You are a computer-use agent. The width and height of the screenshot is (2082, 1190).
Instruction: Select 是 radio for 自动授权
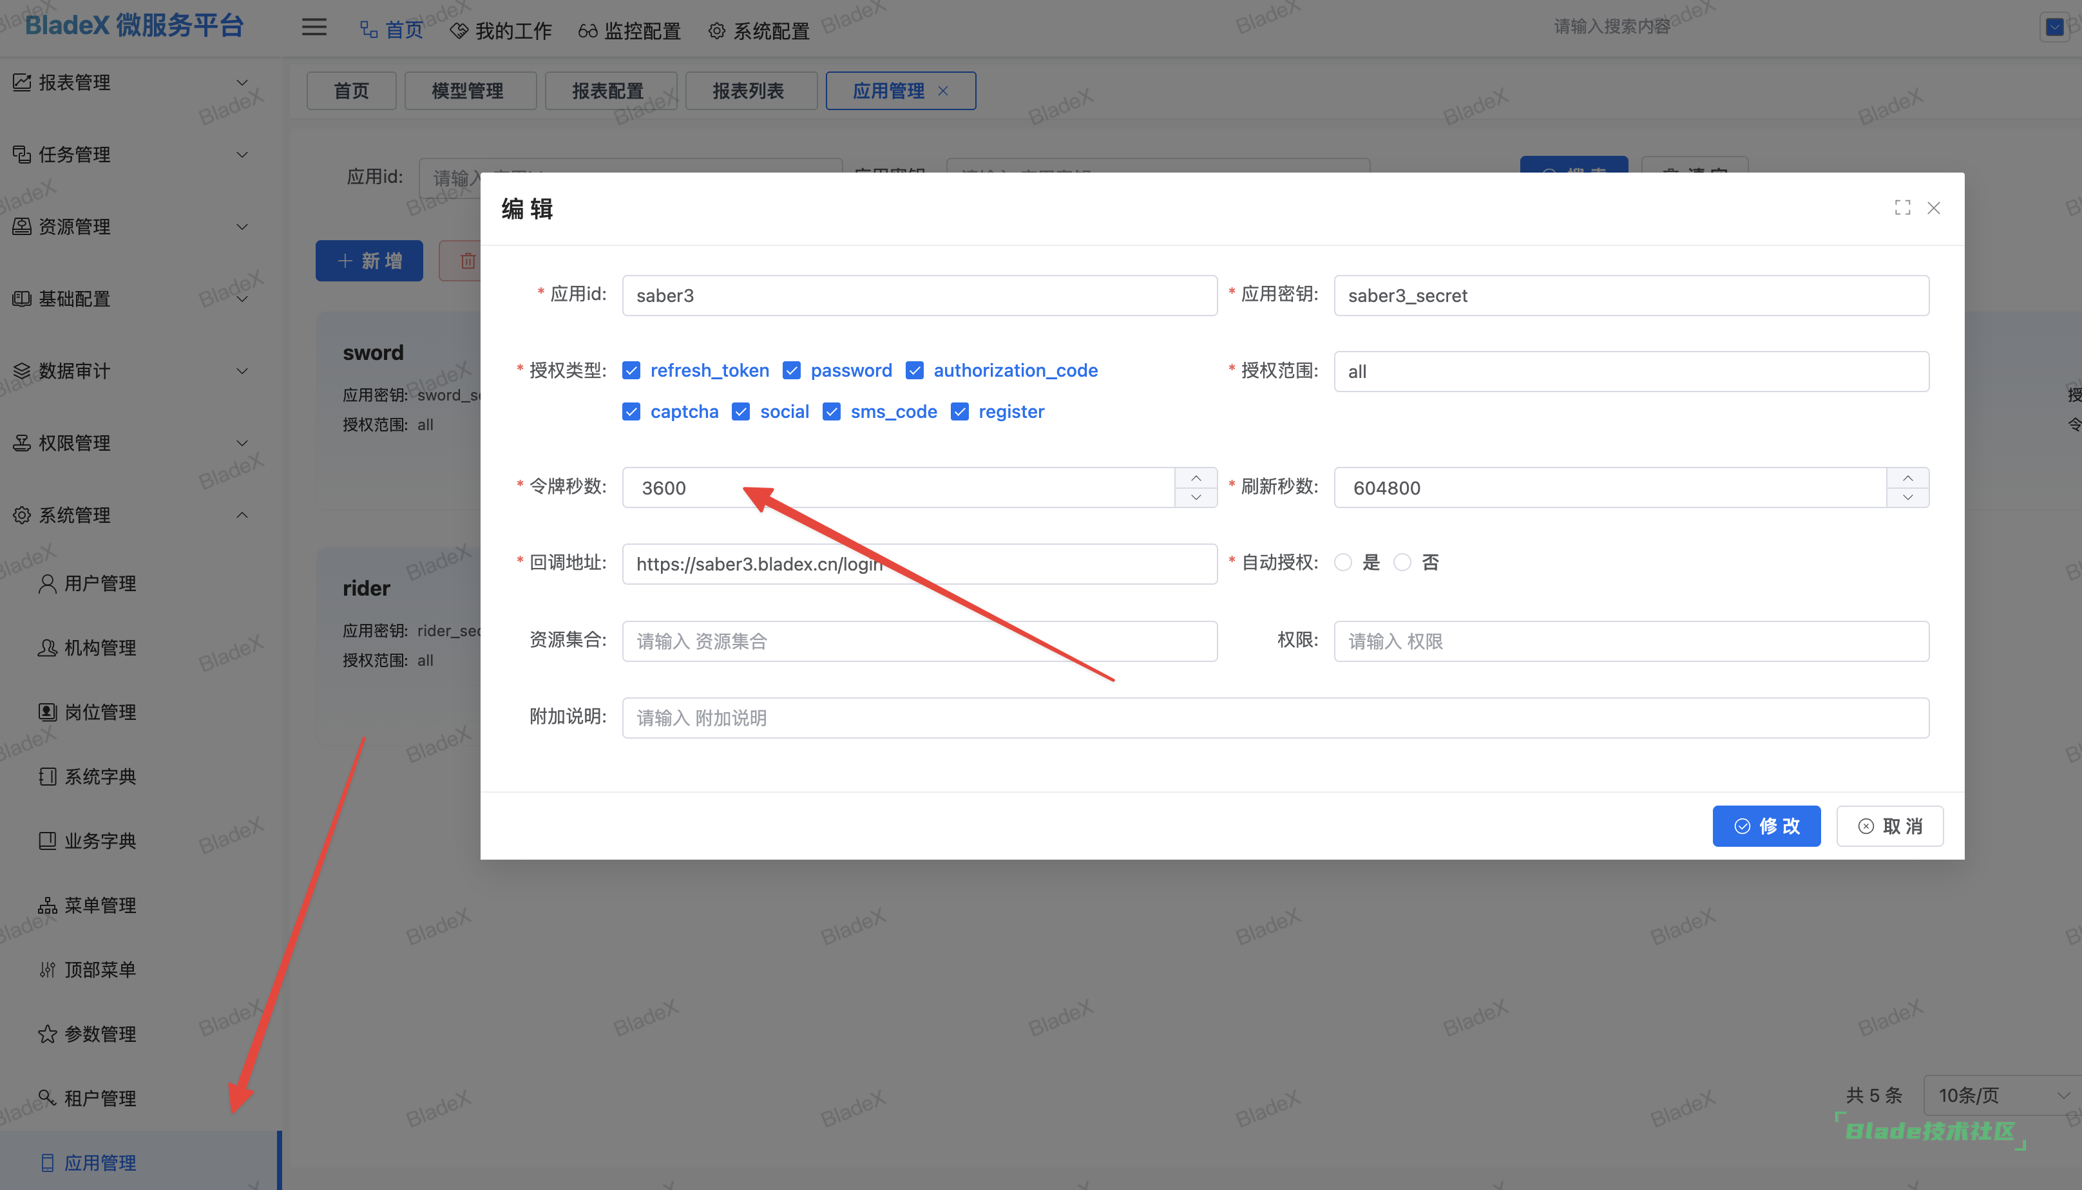[x=1343, y=562]
